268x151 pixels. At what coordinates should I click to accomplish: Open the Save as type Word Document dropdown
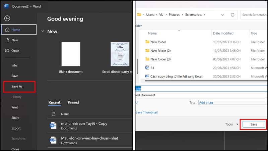coord(202,95)
